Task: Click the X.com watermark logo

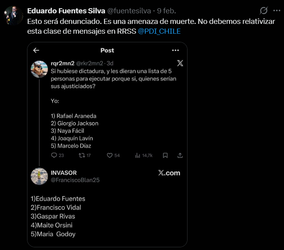Action: [169, 173]
